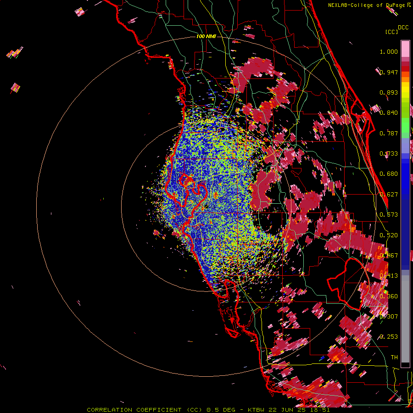Select the 0.680 scale value
413x413 pixels.
pyautogui.click(x=389, y=174)
